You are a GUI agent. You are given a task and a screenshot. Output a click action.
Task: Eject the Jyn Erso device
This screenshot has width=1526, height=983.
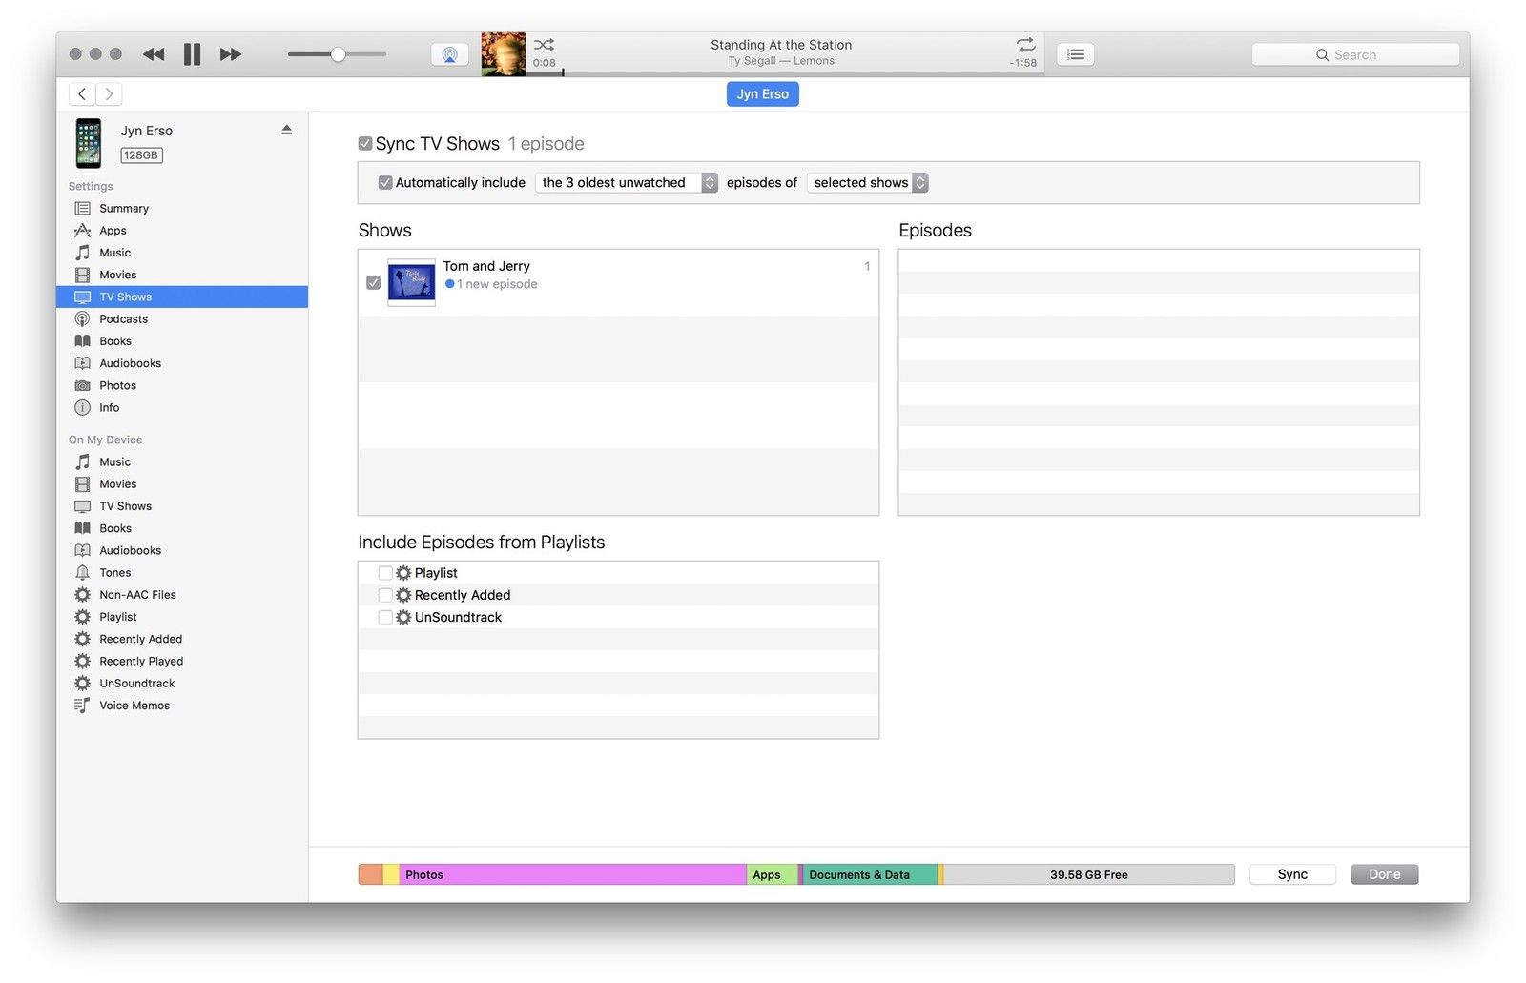(x=286, y=130)
